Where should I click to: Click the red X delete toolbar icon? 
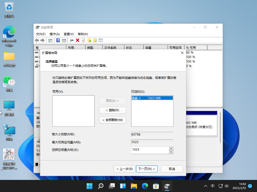(x=77, y=40)
